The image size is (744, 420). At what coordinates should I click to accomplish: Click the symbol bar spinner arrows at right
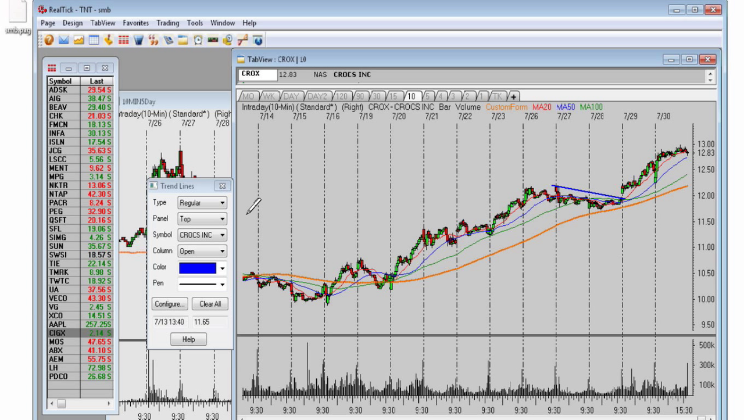[x=710, y=76]
